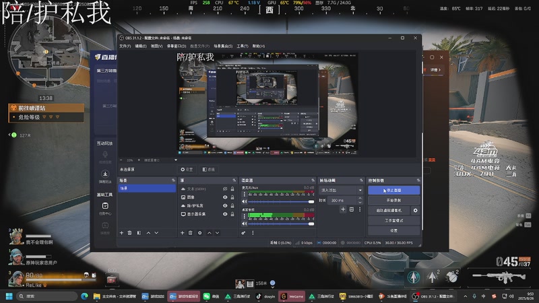Enable studio mode button
Viewport: 539px width, 303px height.
[393, 221]
